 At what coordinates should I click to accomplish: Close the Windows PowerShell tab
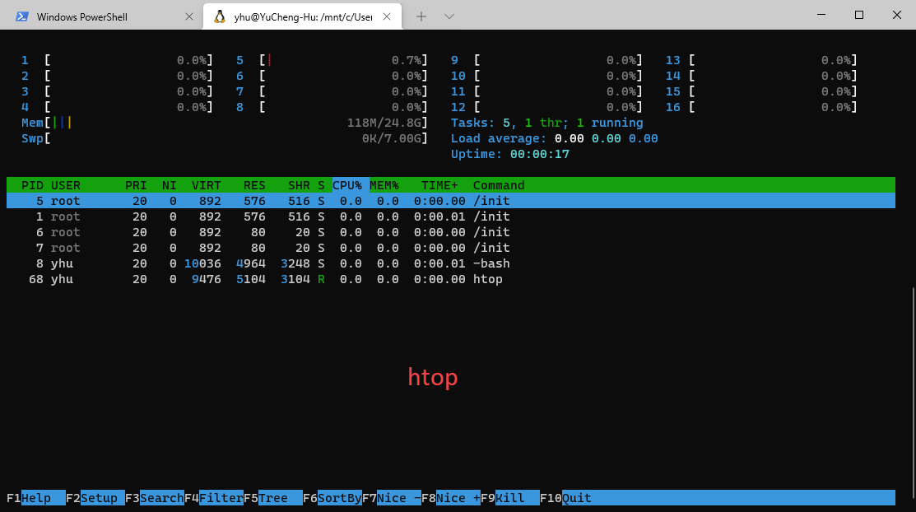point(189,16)
